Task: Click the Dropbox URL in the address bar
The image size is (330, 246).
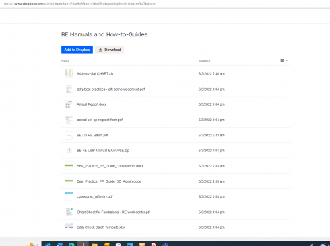Action: pos(80,4)
